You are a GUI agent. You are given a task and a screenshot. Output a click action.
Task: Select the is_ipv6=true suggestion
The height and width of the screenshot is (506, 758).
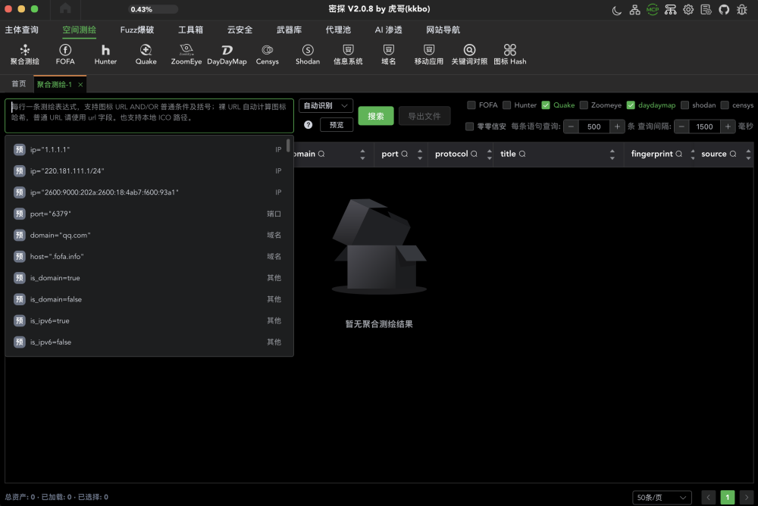click(x=149, y=321)
